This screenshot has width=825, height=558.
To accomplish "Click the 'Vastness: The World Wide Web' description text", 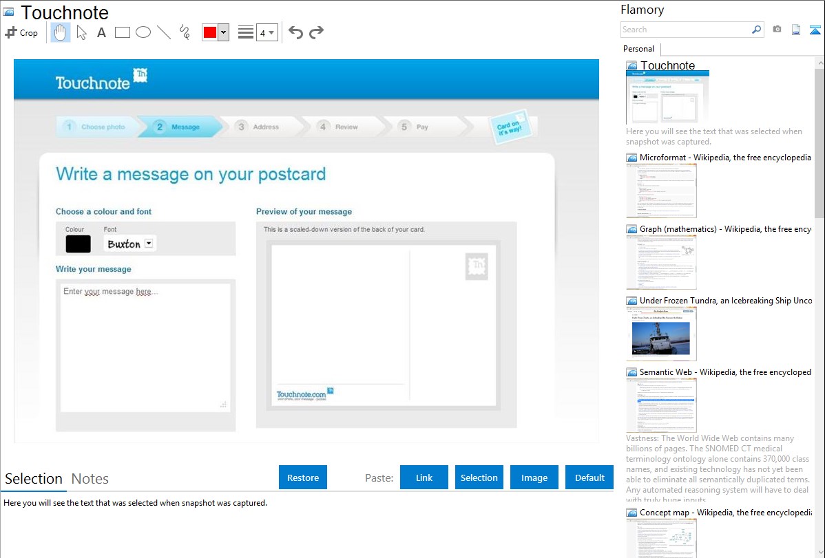I will click(x=718, y=469).
